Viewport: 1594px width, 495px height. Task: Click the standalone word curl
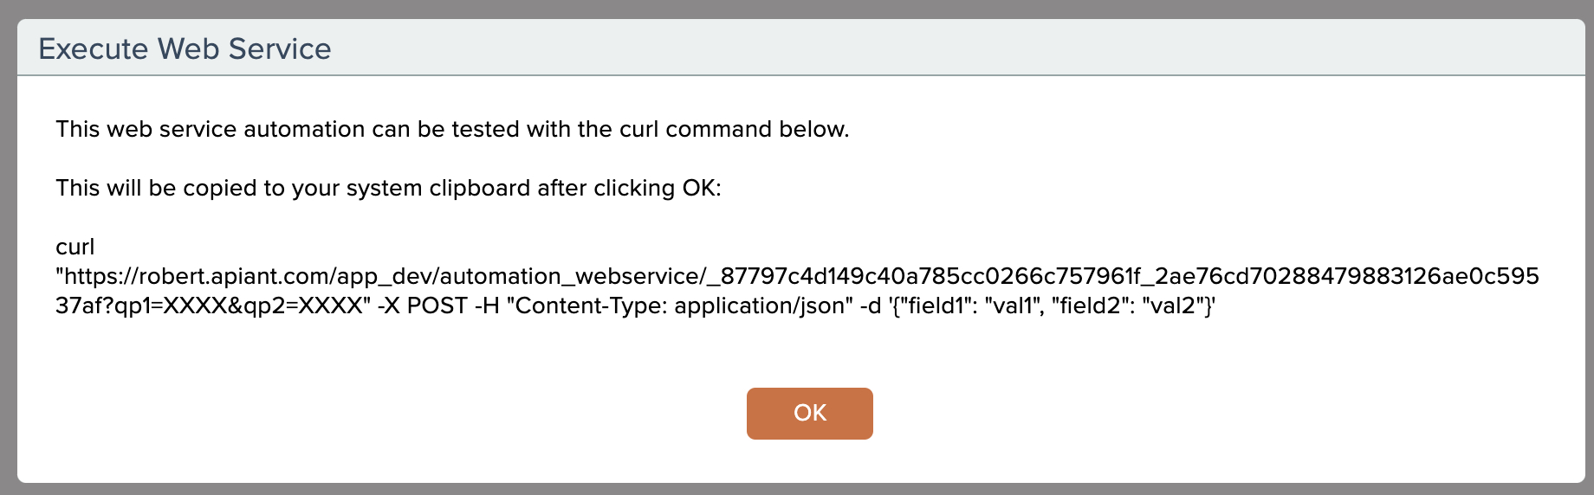point(75,247)
